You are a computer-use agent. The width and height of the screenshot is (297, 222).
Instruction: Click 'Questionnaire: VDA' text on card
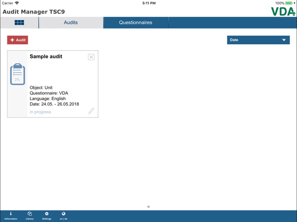[49, 93]
